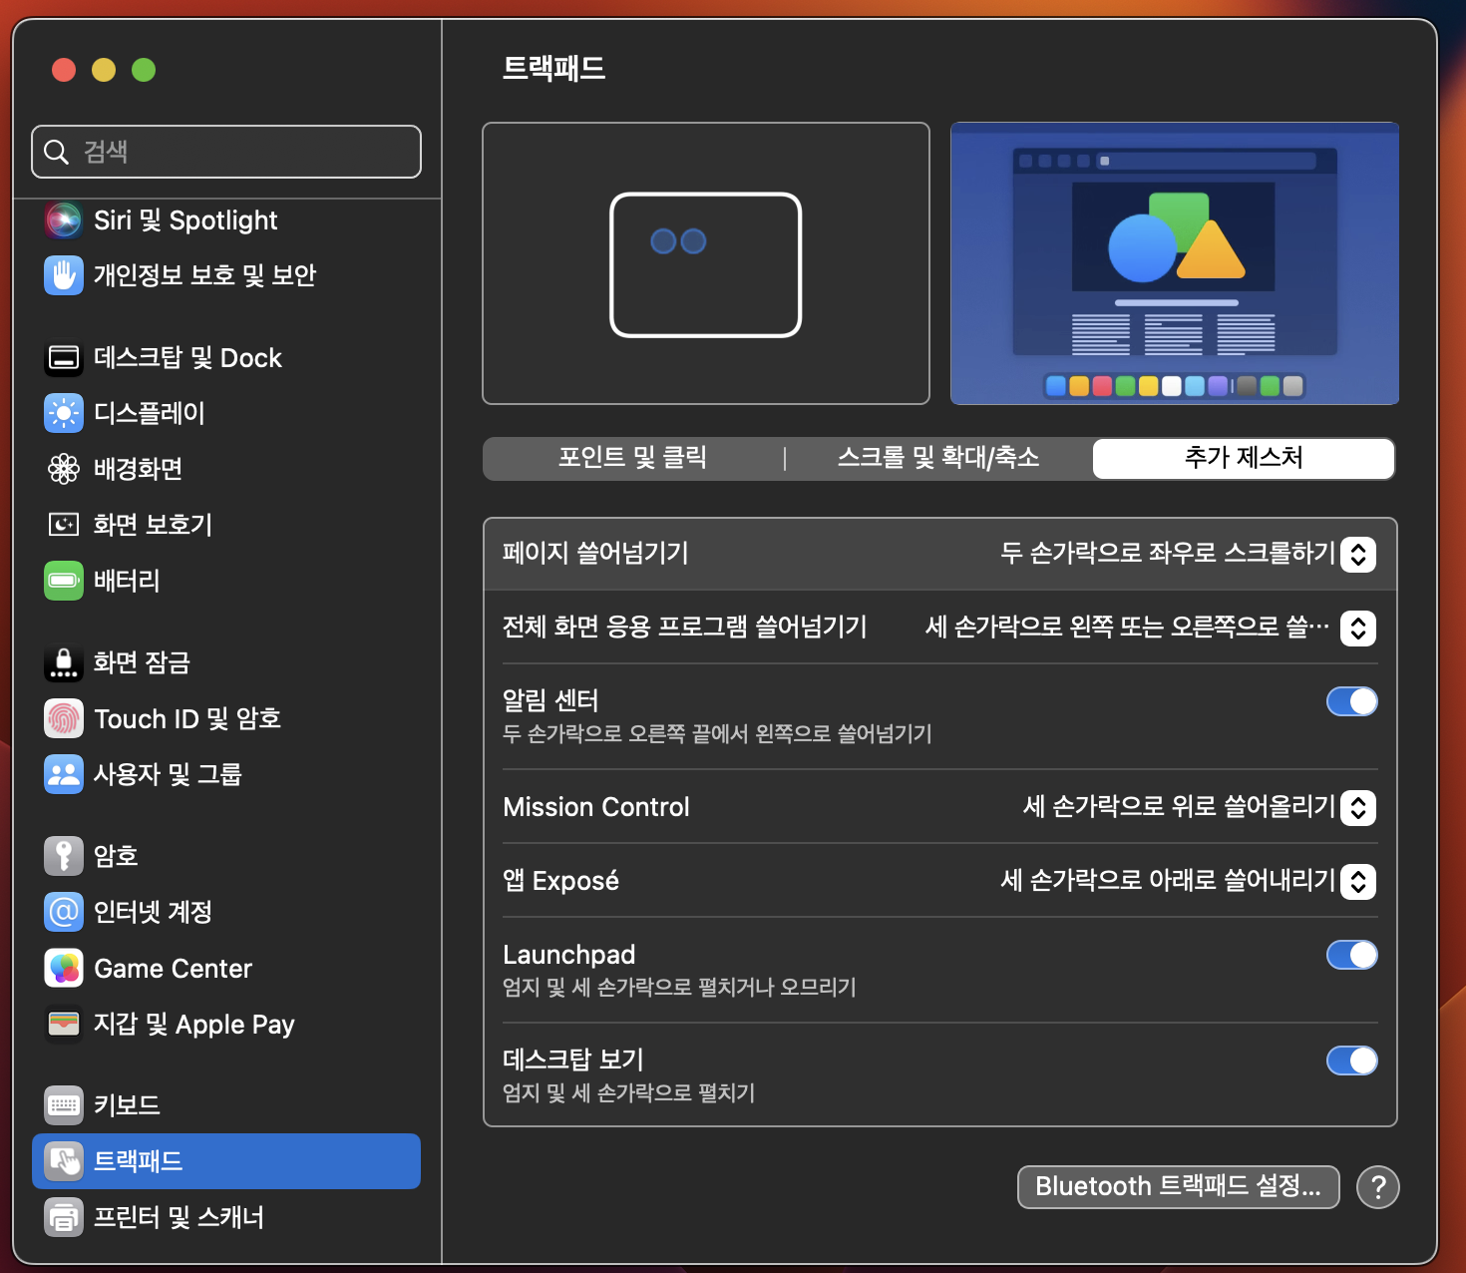Viewport: 1466px width, 1273px height.
Task: Click the 엄지 및 세 손가락으로 펼치기 description
Action: [628, 1093]
